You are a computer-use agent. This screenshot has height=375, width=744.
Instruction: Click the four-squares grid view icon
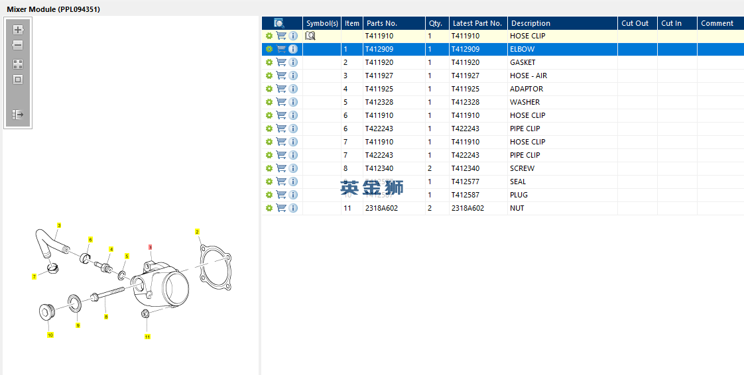point(18,64)
